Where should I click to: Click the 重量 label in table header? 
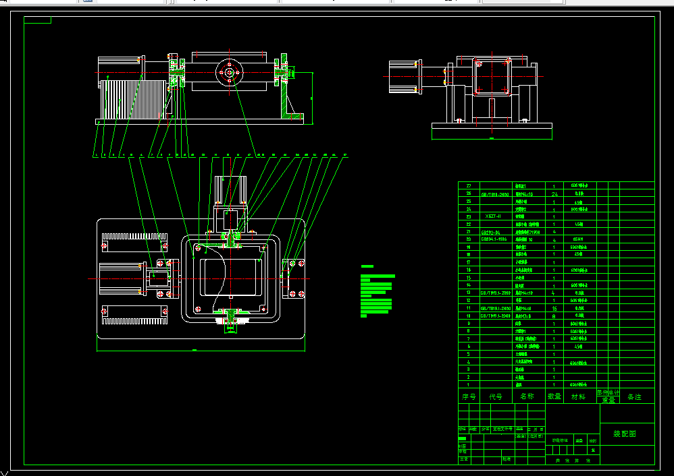[608, 400]
